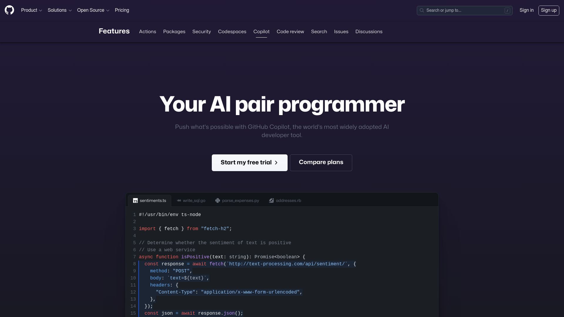This screenshot has width=564, height=317.
Task: Switch to the Security features tab
Action: [202, 32]
